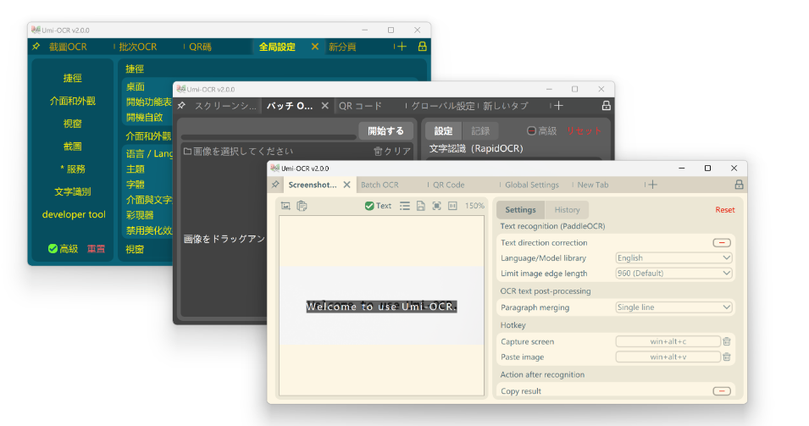809x426 pixels.
Task: Click the Umi-OCR app icon in the Chinese title bar
Action: pyautogui.click(x=36, y=30)
